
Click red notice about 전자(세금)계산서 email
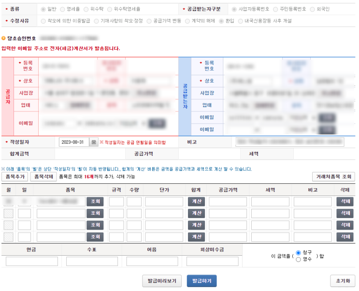coord(61,48)
